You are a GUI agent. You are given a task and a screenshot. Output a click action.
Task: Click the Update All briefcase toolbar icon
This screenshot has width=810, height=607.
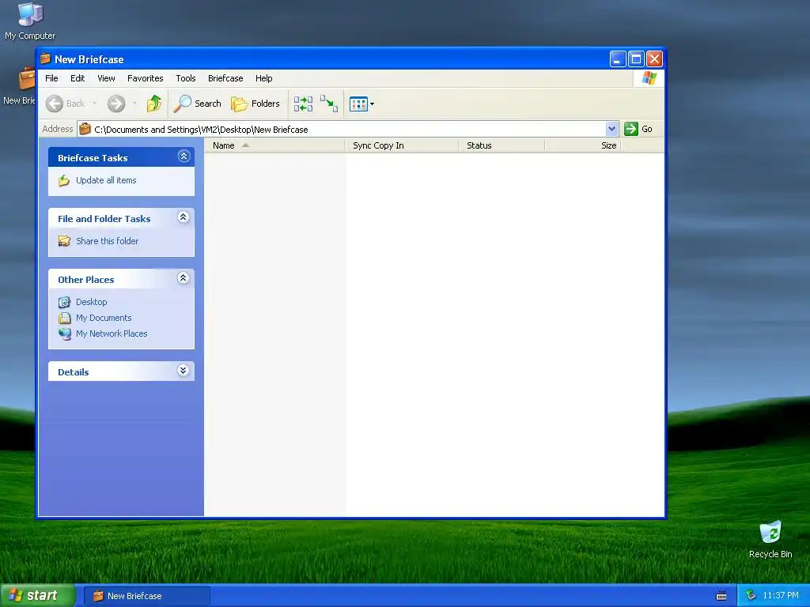click(x=303, y=104)
